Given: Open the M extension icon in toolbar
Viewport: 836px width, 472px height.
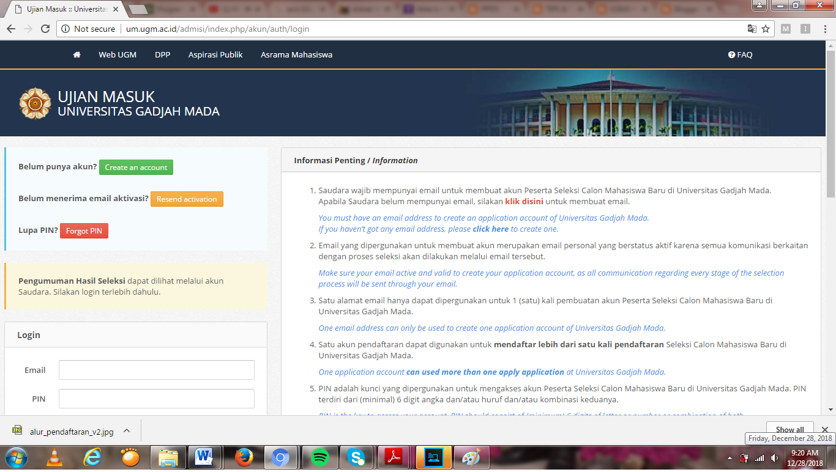Looking at the screenshot, I should [x=786, y=29].
